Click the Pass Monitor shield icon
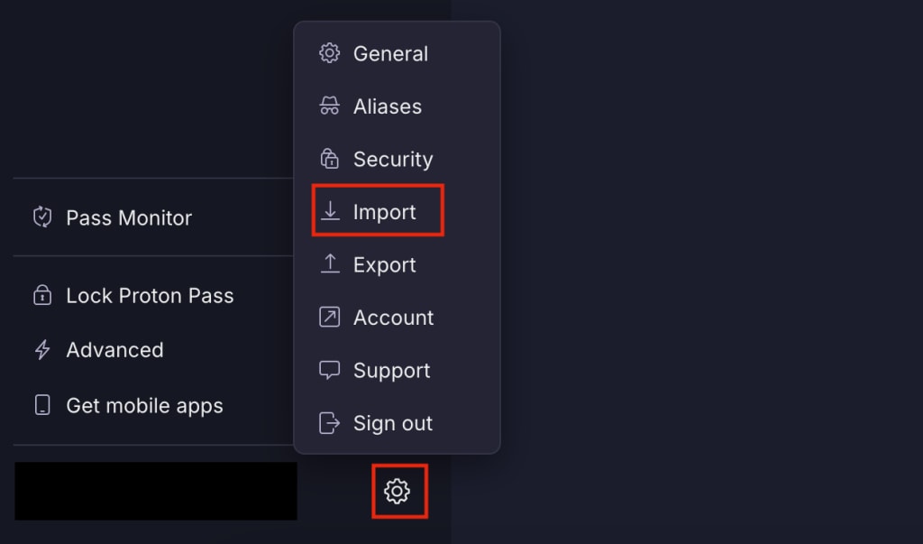This screenshot has height=544, width=923. pyautogui.click(x=42, y=217)
